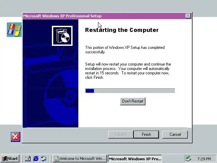Click the setup completed successfully text

tap(125, 50)
